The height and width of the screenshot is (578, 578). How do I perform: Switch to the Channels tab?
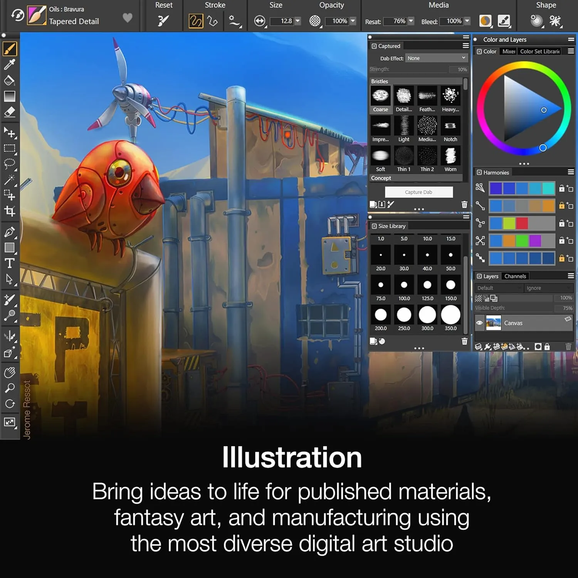point(515,276)
